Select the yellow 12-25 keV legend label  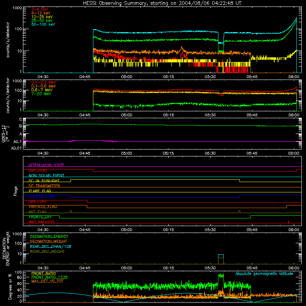[x=42, y=17]
